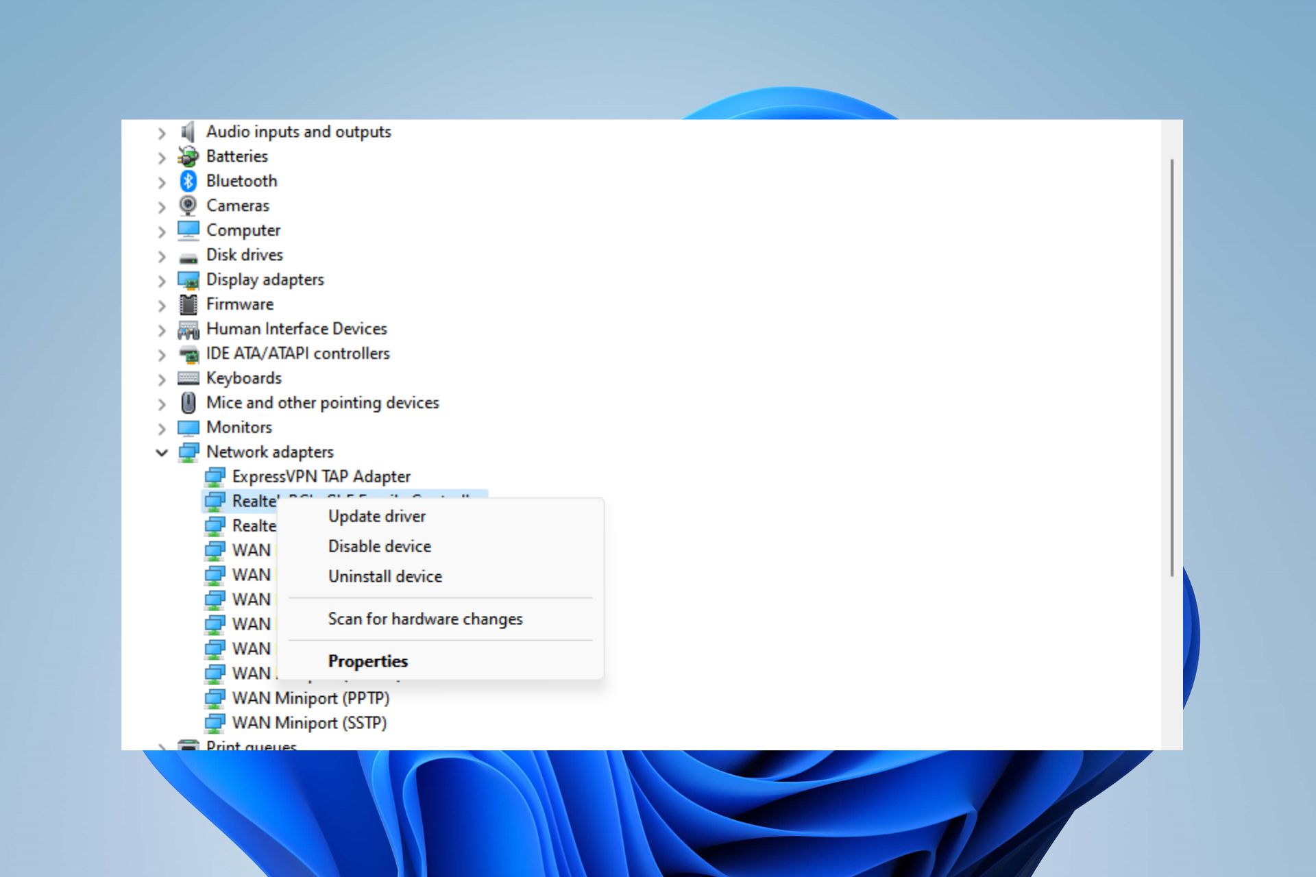Image resolution: width=1316 pixels, height=877 pixels.
Task: Click the Cameras webcam icon
Action: pos(188,206)
